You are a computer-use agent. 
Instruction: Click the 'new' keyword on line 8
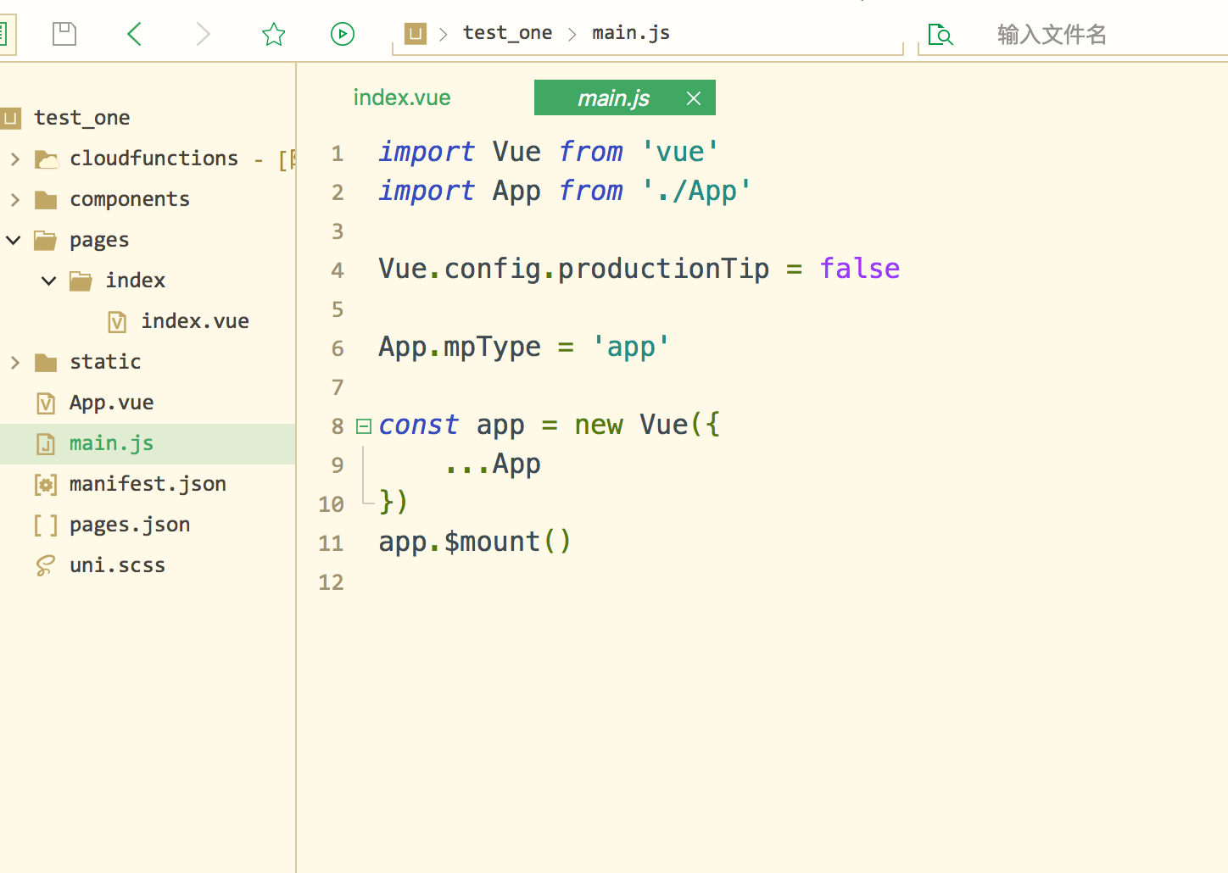coord(599,425)
